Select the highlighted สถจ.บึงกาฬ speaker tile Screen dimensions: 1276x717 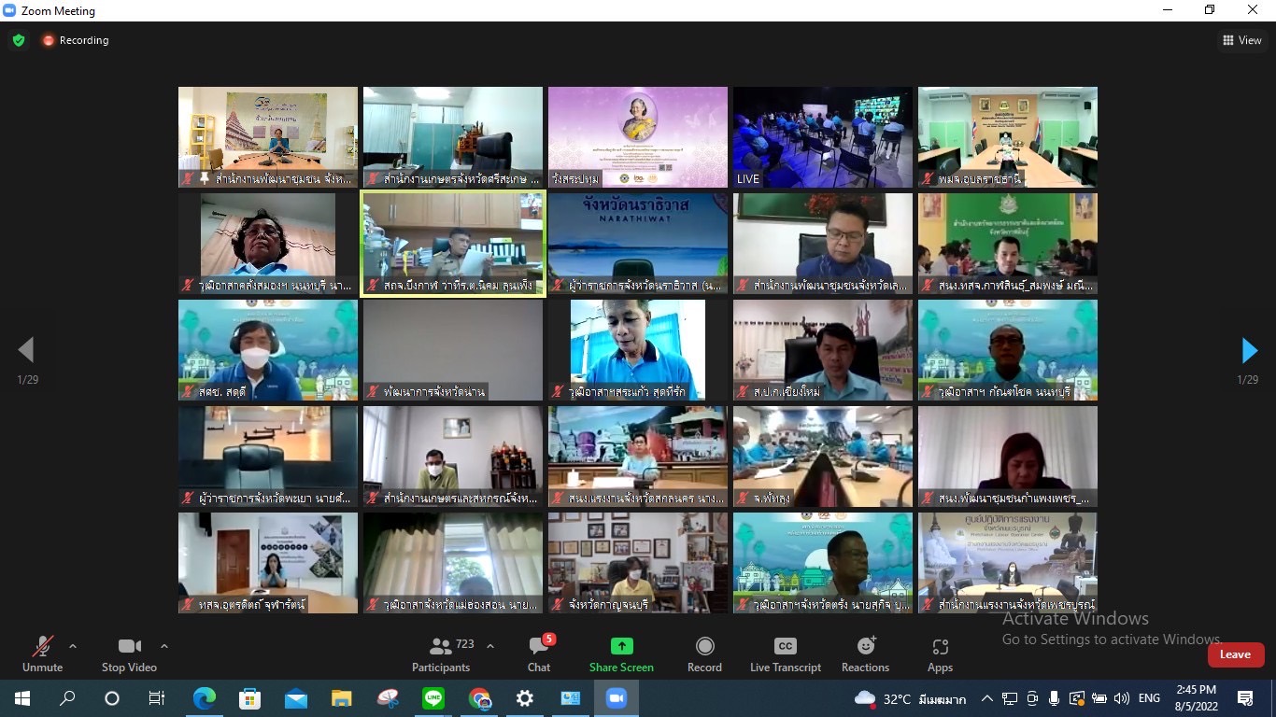click(453, 244)
